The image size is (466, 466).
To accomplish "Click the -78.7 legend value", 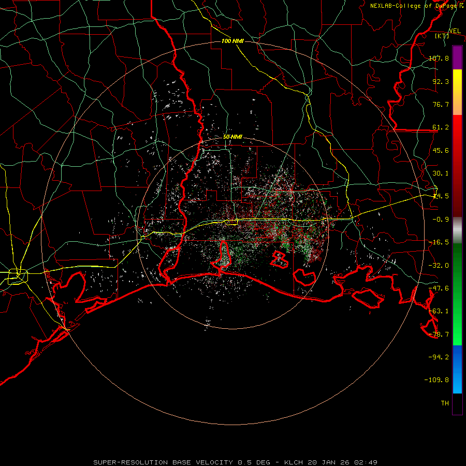I will tap(439, 334).
